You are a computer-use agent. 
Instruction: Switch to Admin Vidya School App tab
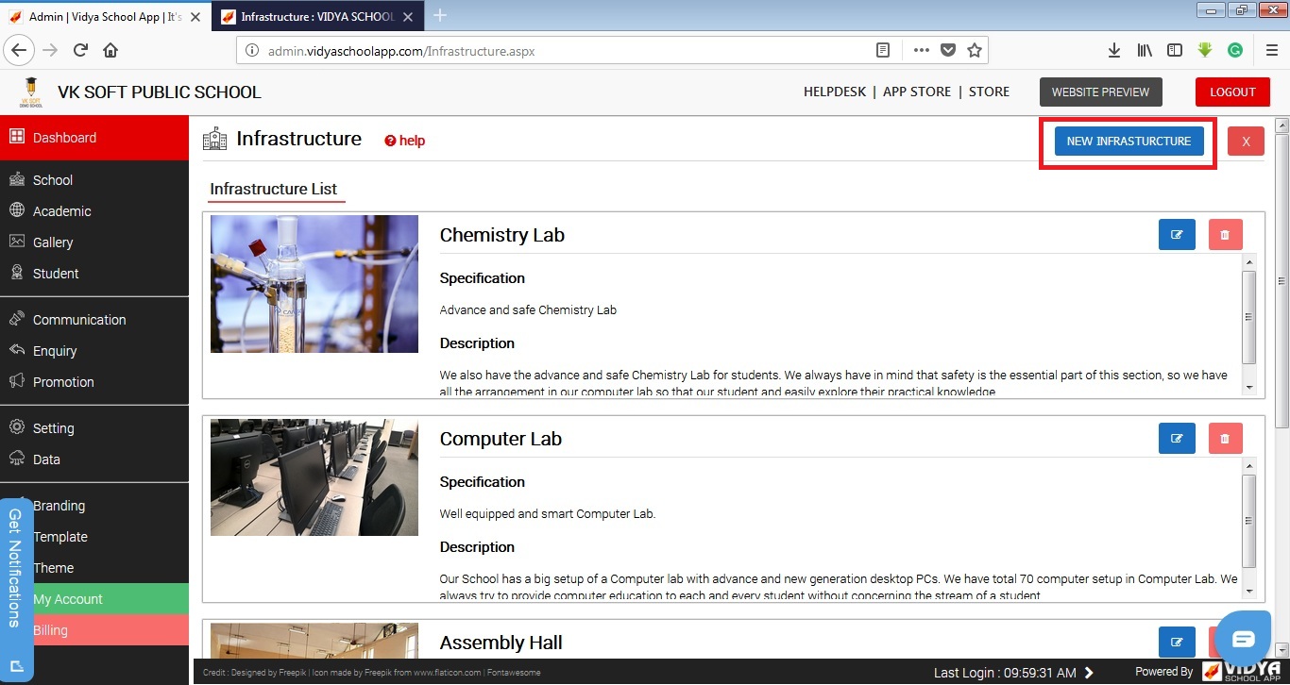(106, 17)
